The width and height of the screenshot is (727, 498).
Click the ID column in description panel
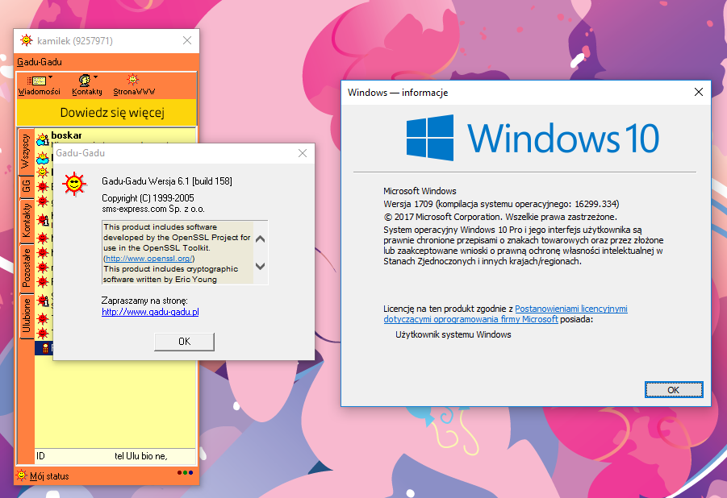coord(41,456)
